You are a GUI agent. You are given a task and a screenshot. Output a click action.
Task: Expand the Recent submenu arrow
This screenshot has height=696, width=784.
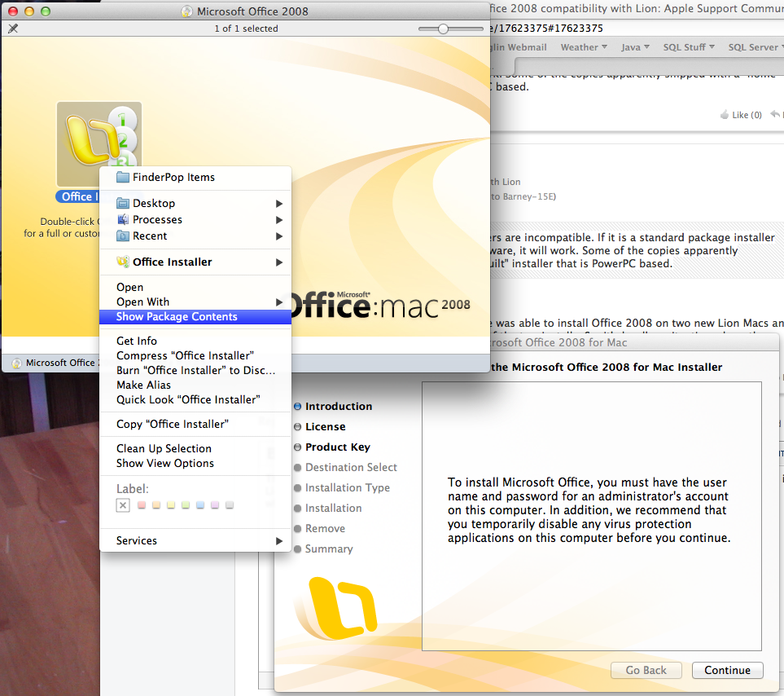click(x=279, y=236)
